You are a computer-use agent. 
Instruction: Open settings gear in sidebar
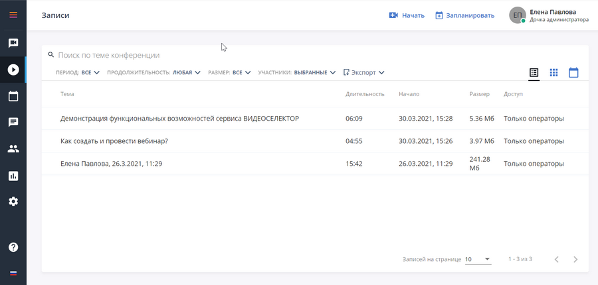point(13,201)
